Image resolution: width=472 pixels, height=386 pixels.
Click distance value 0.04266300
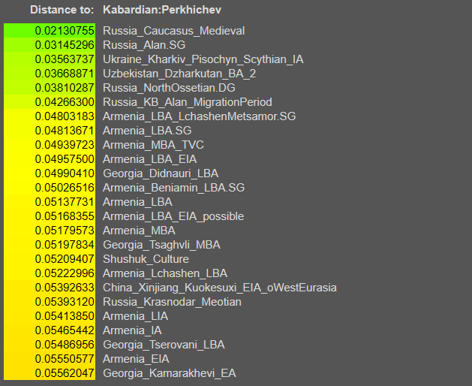pyautogui.click(x=65, y=102)
